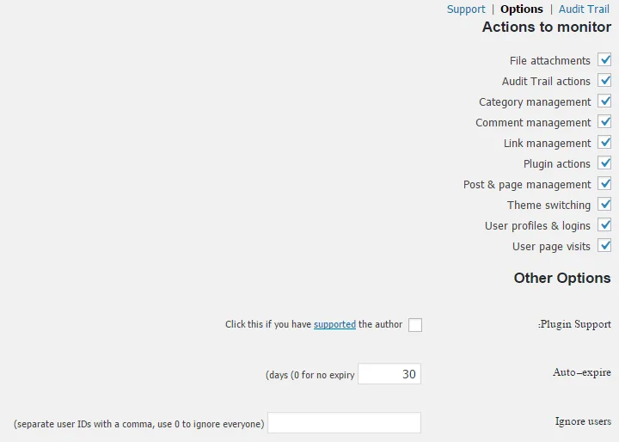Click the 'Auto-expire' label
The width and height of the screenshot is (619, 442).
(x=582, y=372)
